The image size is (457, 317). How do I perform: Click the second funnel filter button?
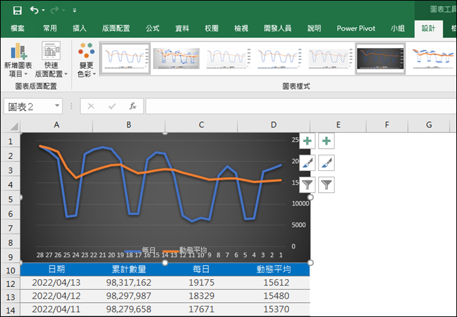tap(326, 185)
